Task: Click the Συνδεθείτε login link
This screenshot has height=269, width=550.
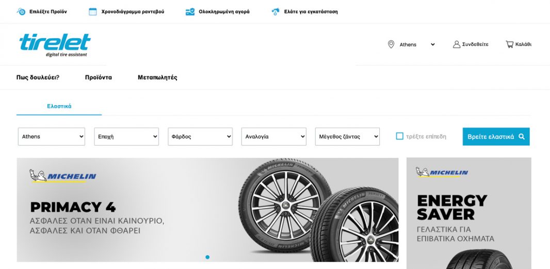Action: pos(471,44)
